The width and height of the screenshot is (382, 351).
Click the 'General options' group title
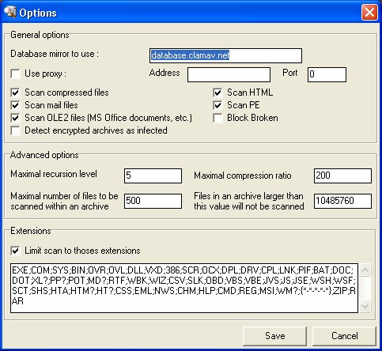pos(40,35)
